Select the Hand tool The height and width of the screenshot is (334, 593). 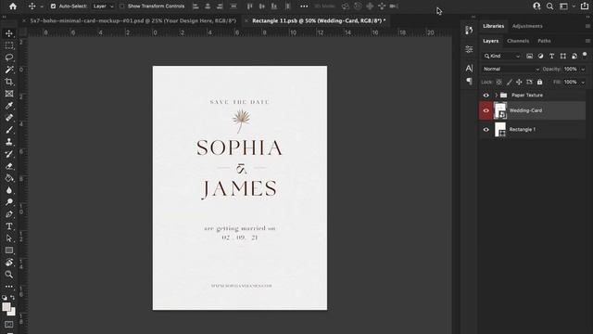9,263
